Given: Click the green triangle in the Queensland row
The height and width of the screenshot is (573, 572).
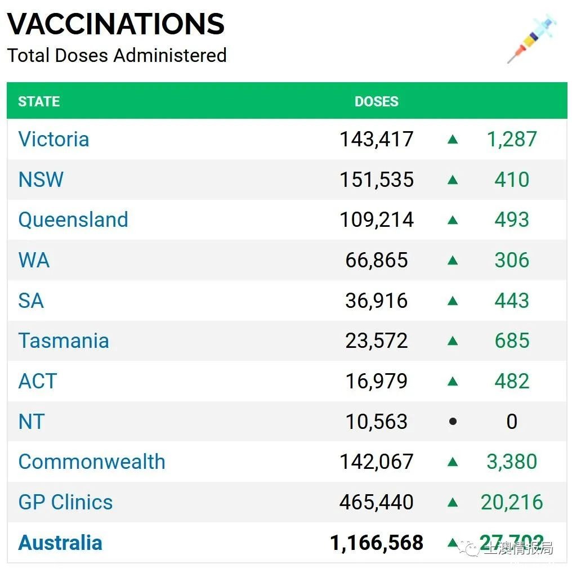Looking at the screenshot, I should click(453, 220).
